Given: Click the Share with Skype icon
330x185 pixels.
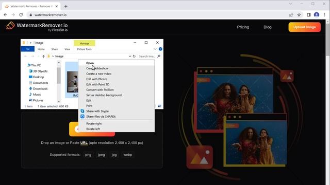Looking at the screenshot, I should 82,111.
